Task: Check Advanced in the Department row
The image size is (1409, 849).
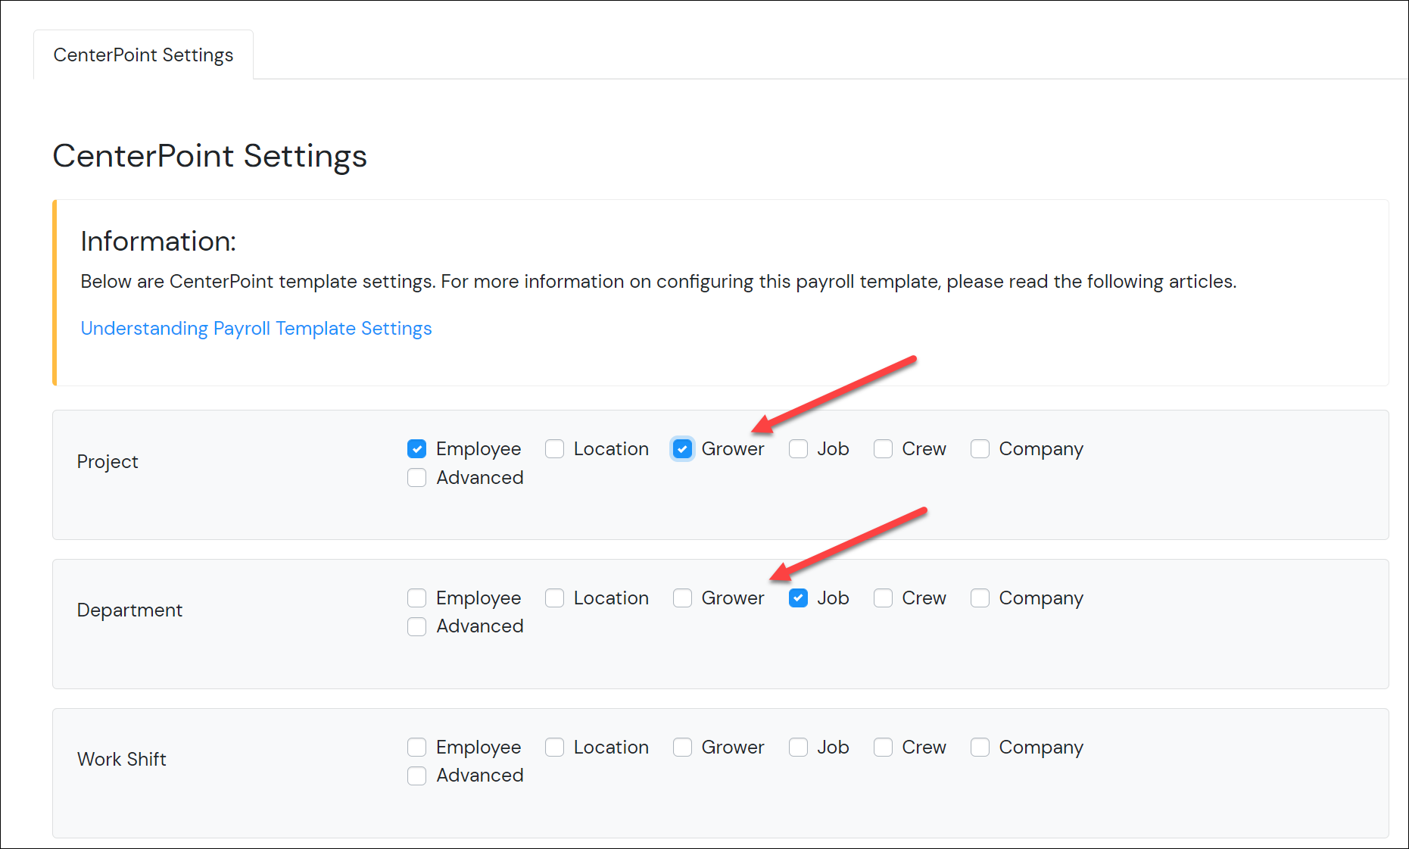Action: click(417, 627)
